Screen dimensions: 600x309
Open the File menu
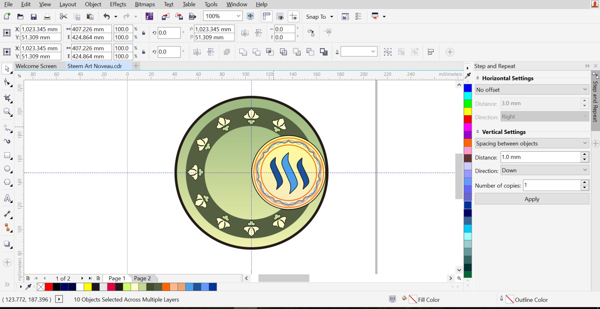tap(8, 4)
